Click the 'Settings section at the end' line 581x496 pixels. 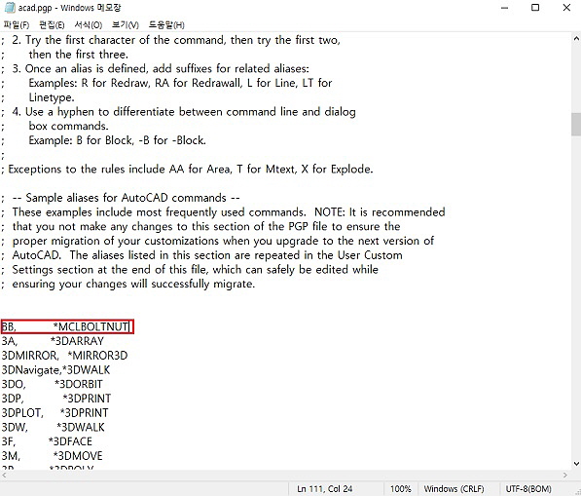pos(190,269)
